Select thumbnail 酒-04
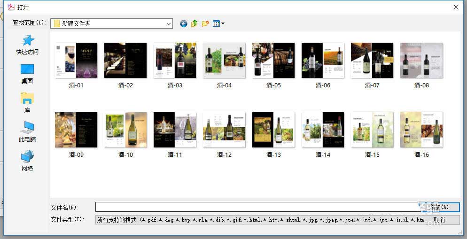Screen dimensions: 467x239 click(224, 61)
